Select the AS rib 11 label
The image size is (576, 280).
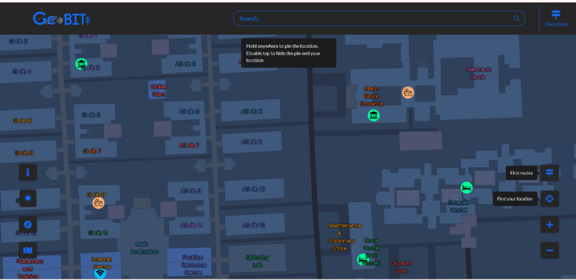click(191, 225)
